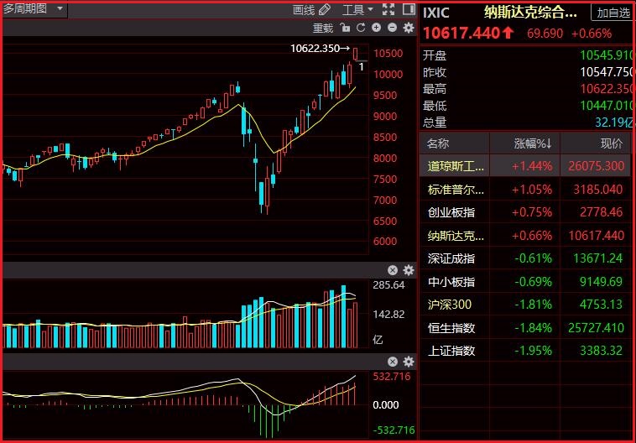
Task: Click the current price 10617.440
Action: 461,34
